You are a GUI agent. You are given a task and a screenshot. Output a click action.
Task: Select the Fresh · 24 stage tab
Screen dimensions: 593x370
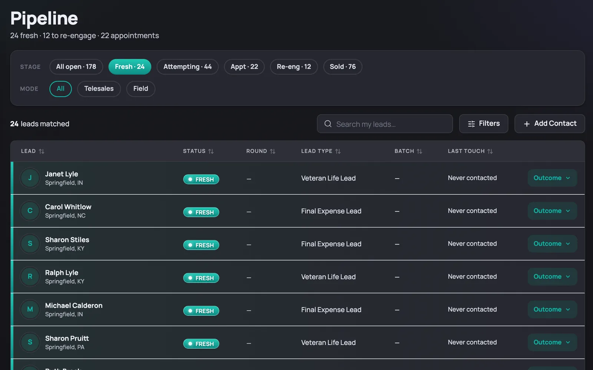(x=130, y=67)
